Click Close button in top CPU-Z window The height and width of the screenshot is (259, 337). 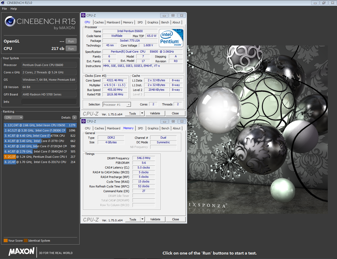175,113
